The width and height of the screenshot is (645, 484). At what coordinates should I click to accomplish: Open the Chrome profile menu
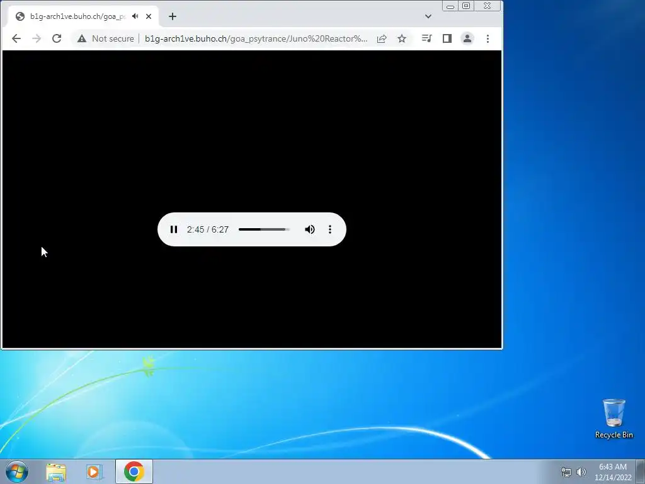pyautogui.click(x=467, y=38)
